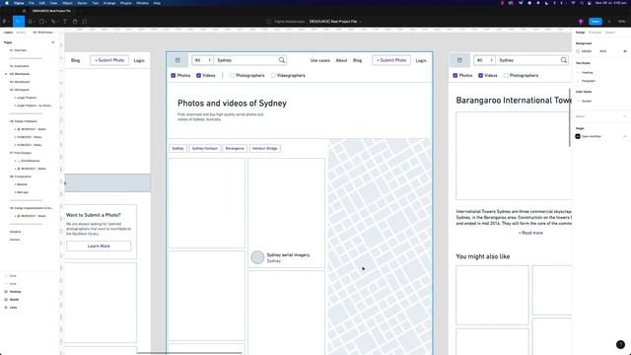Toggle Photographers checkbox in right wireframe
Screen dimensions: 631x355
click(x=506, y=75)
